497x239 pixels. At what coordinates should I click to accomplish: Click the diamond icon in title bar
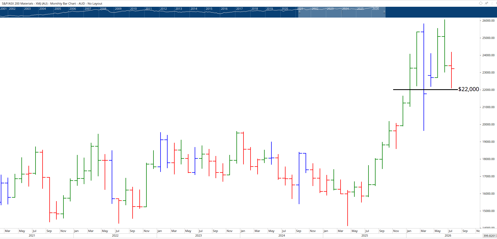click(x=480, y=3)
